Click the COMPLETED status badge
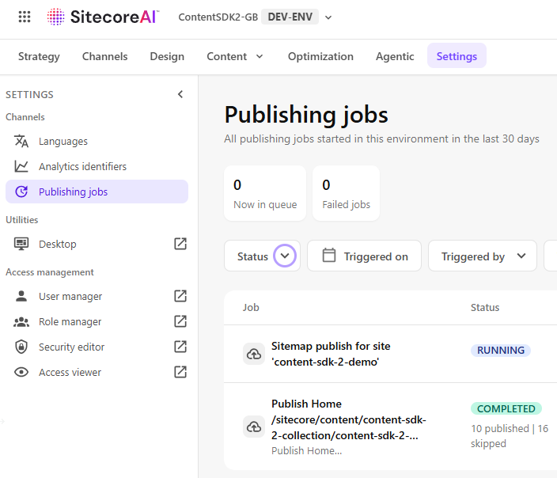Screen dimensions: 557x478 (x=506, y=408)
